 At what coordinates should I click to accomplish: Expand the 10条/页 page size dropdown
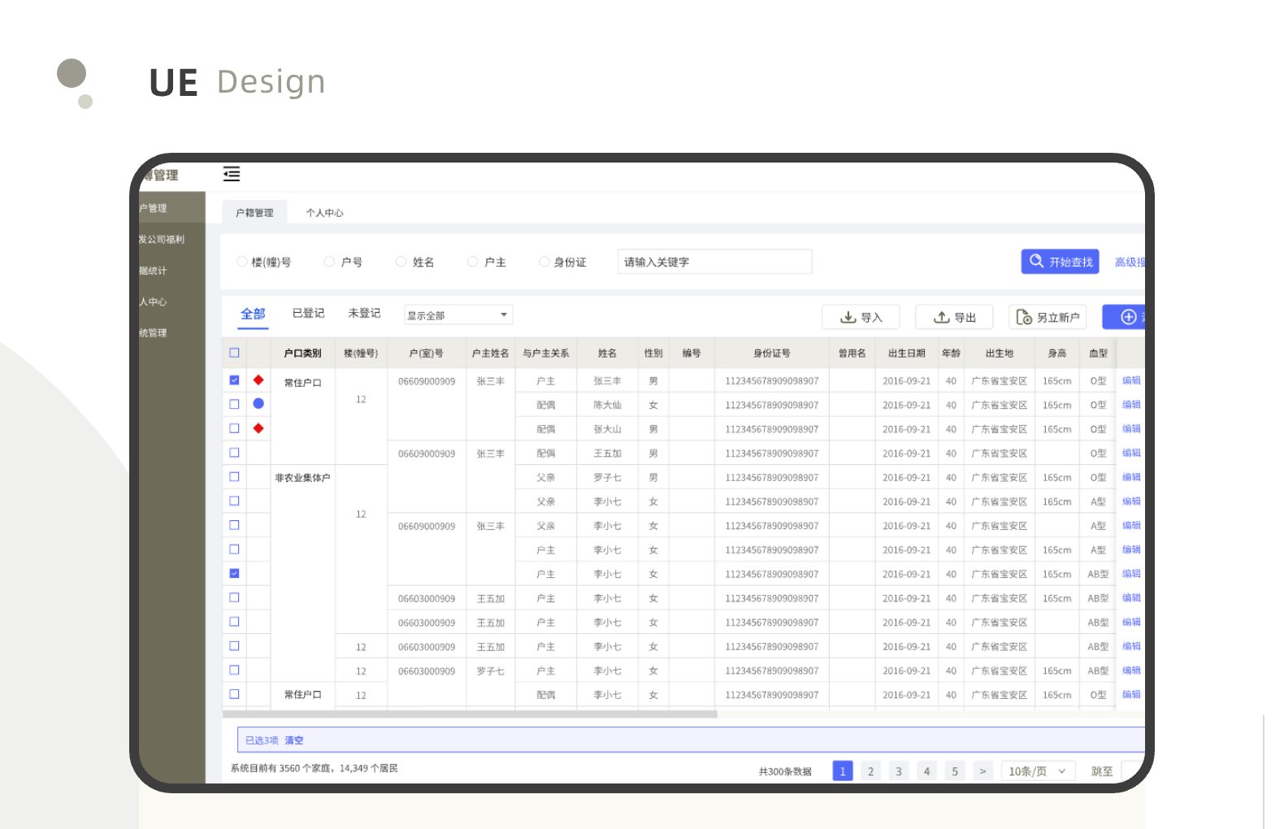[1038, 771]
